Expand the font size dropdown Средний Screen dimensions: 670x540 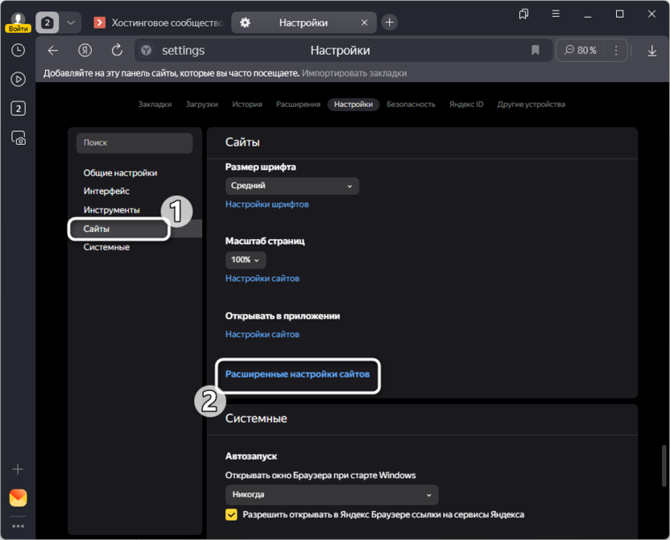click(292, 186)
